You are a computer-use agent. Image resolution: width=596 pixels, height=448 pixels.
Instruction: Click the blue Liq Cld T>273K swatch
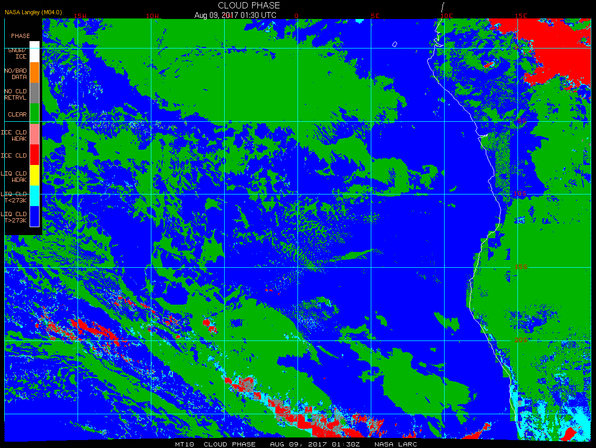pyautogui.click(x=35, y=216)
